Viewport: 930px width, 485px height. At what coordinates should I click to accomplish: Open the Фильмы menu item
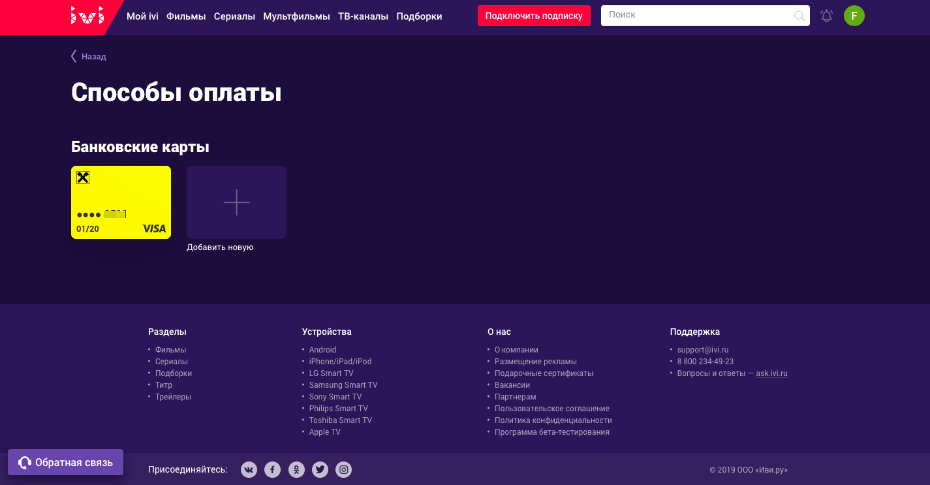click(186, 16)
